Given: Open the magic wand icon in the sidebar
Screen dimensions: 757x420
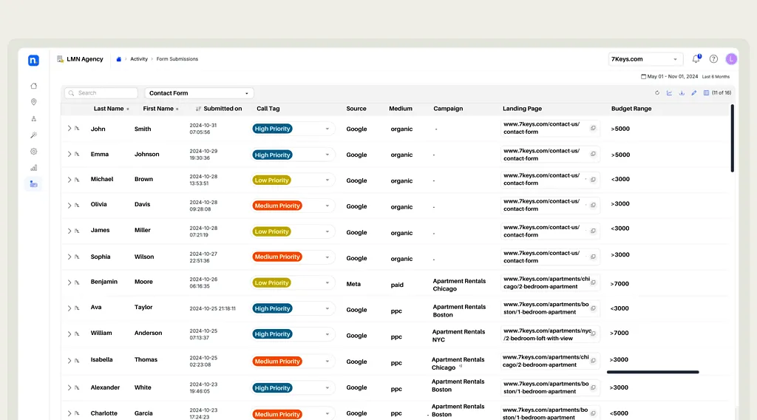Looking at the screenshot, I should [x=34, y=135].
